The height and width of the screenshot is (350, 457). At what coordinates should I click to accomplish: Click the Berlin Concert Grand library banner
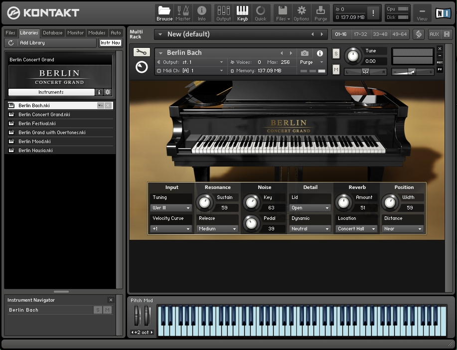coord(60,77)
